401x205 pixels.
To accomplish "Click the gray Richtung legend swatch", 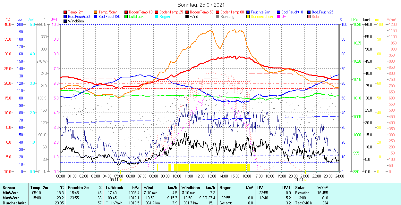I will (x=218, y=17).
